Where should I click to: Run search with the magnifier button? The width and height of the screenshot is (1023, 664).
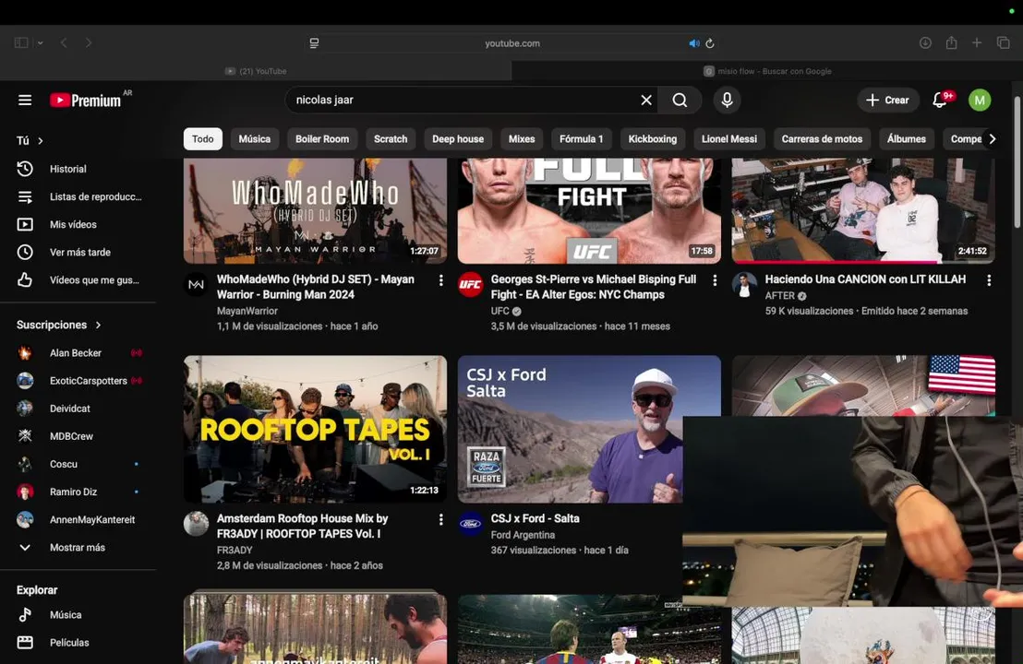tap(680, 100)
